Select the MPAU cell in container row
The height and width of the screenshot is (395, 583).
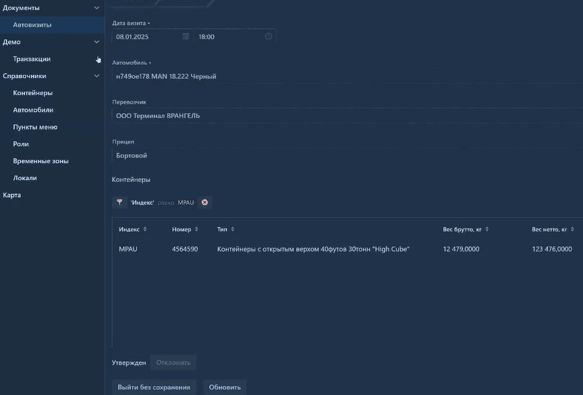(128, 249)
